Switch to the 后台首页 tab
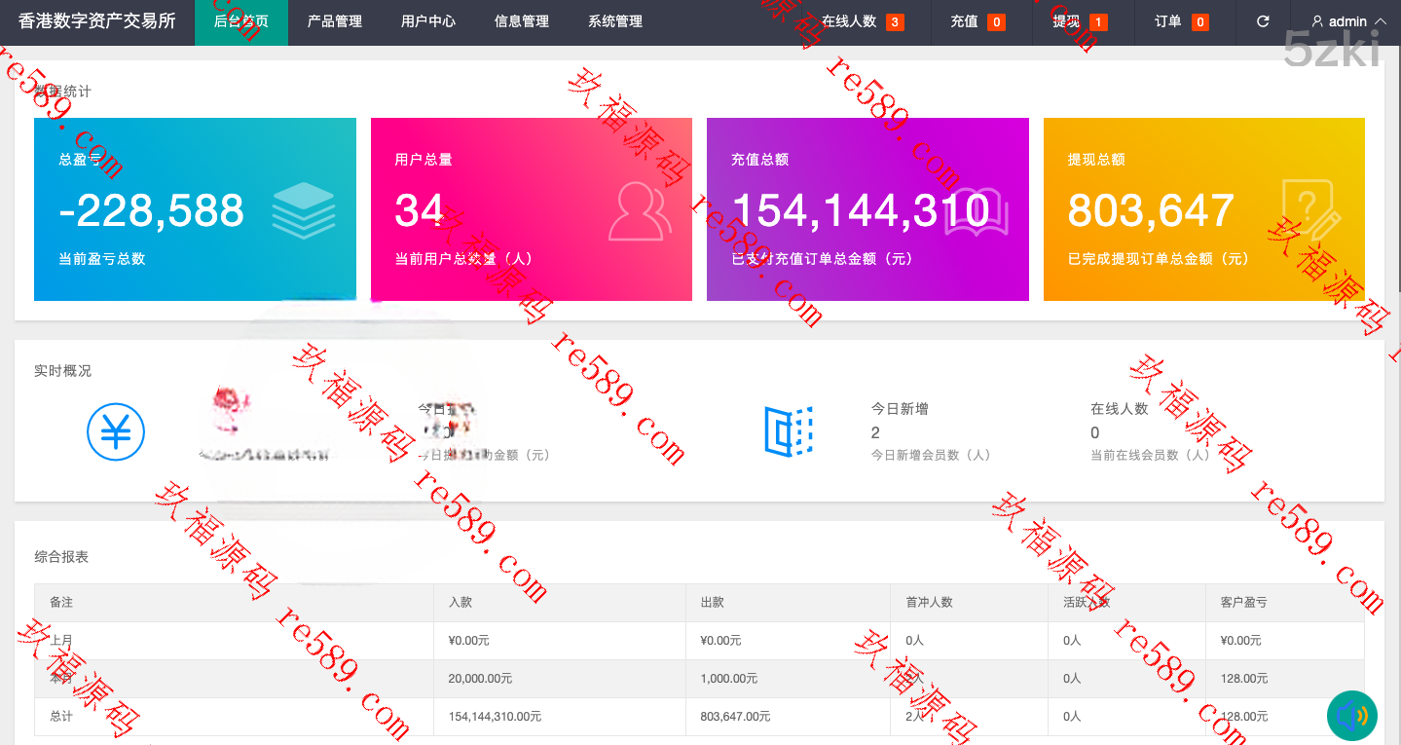Image resolution: width=1401 pixels, height=745 pixels. click(240, 21)
